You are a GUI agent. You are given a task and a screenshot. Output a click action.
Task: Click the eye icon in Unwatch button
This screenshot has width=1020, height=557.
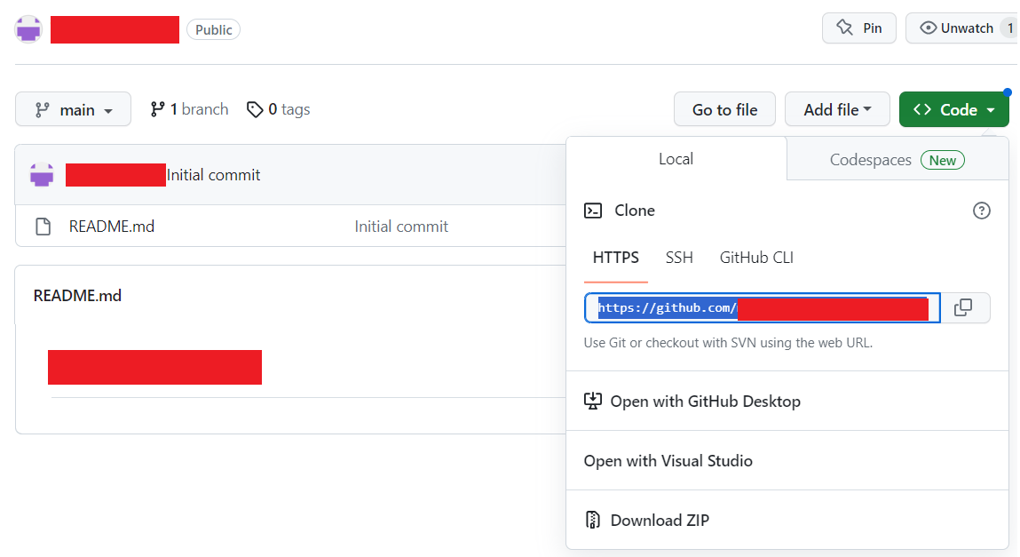click(929, 28)
